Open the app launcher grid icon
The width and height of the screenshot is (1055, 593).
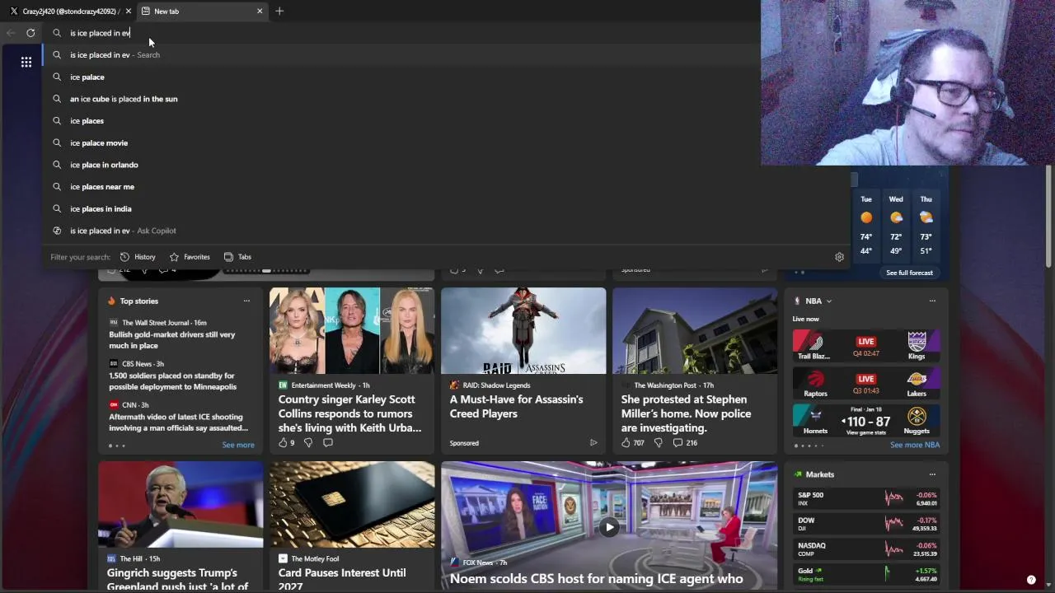pyautogui.click(x=26, y=62)
